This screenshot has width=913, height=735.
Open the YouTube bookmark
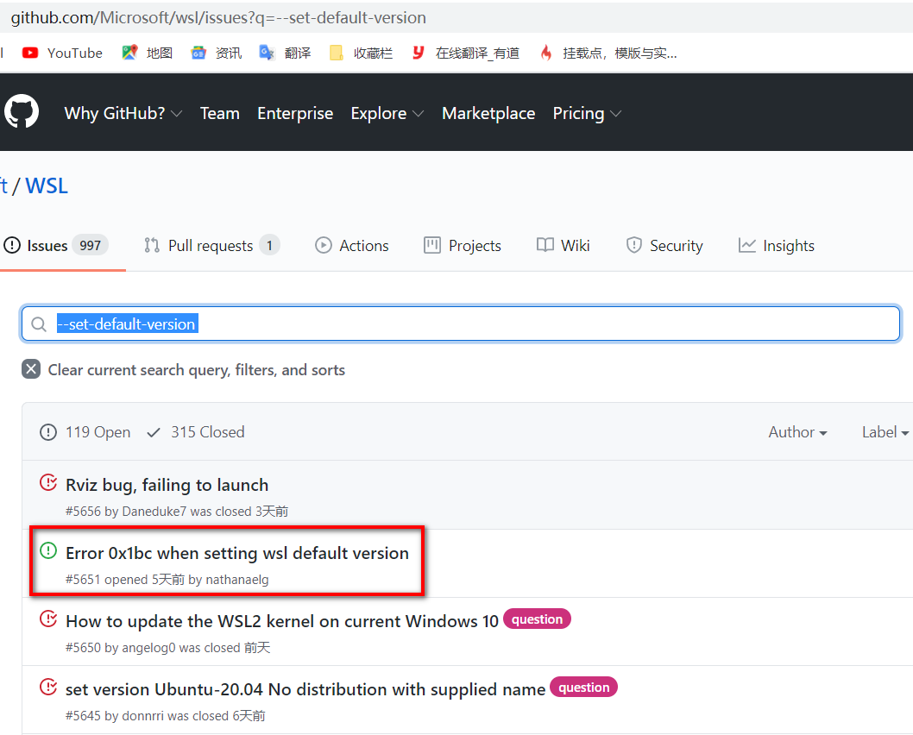62,53
